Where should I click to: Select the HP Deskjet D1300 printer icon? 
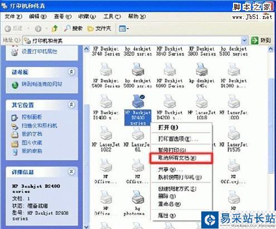pyautogui.click(x=234, y=70)
